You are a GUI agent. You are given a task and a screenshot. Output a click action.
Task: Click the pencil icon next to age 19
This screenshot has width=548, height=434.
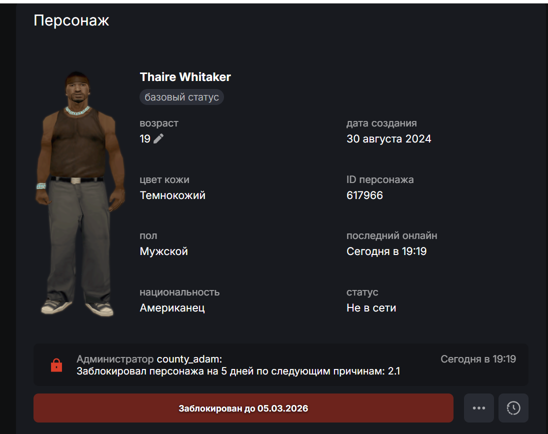pyautogui.click(x=158, y=138)
